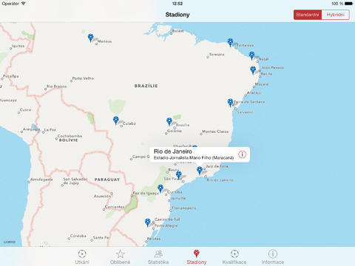
Task: Open the Kvalifikace tab
Action: pos(234,256)
